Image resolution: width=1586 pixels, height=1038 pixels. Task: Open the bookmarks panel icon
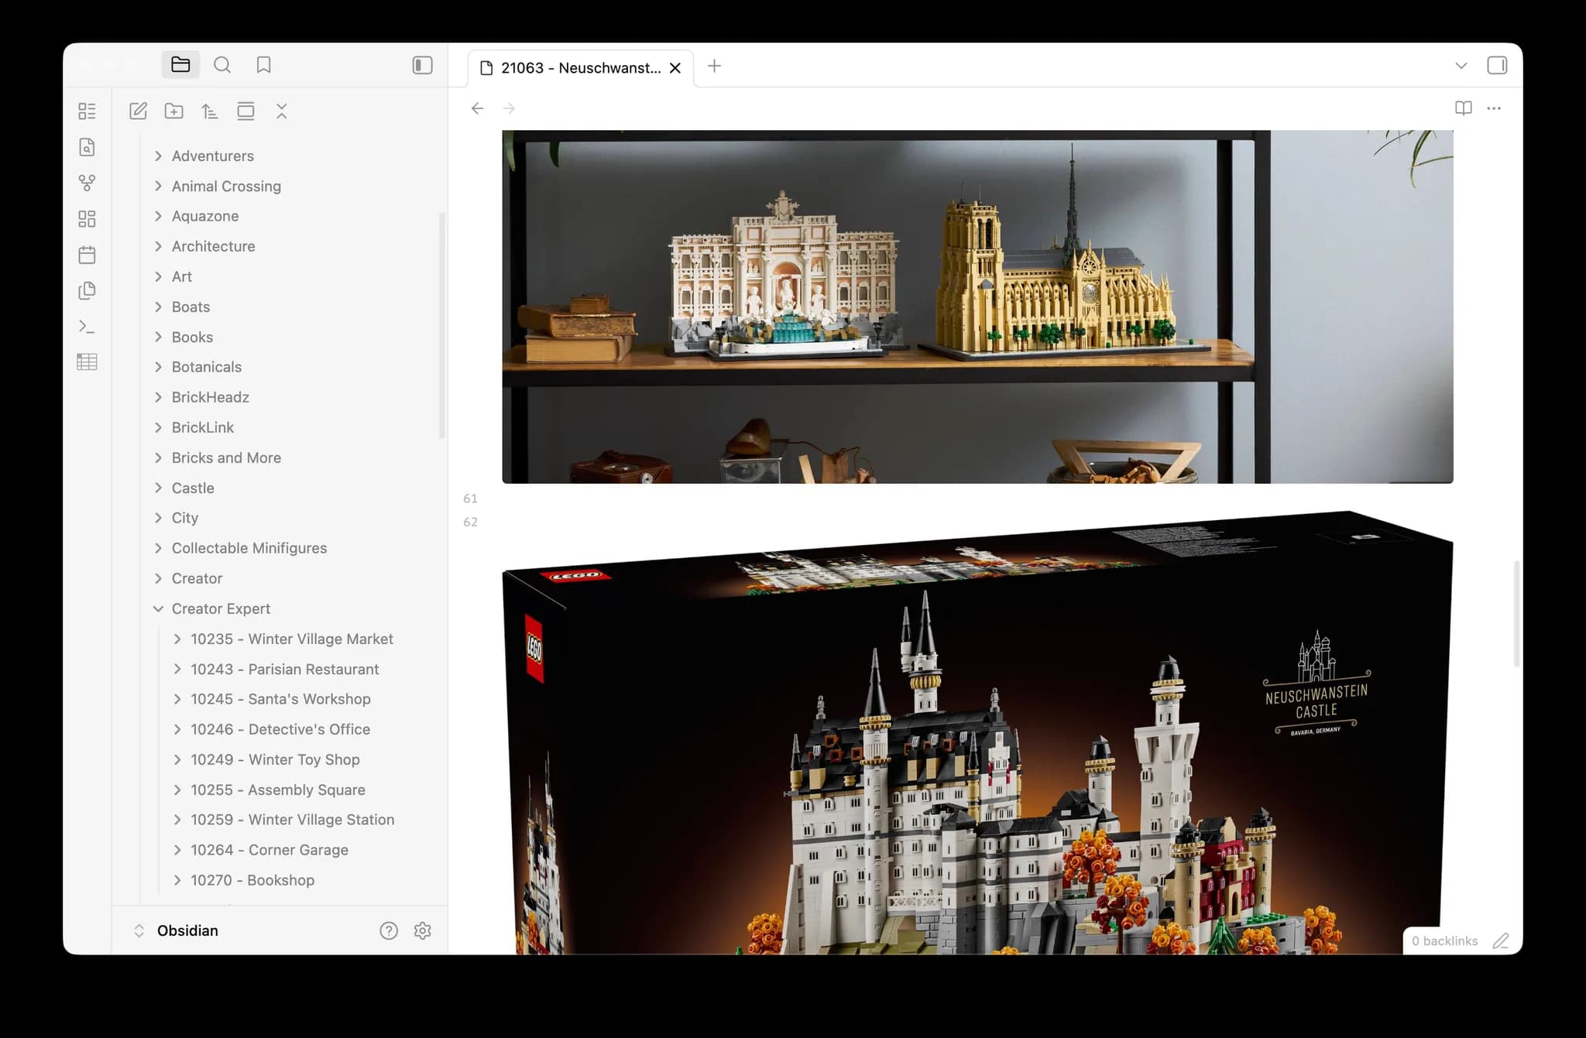[x=263, y=65]
